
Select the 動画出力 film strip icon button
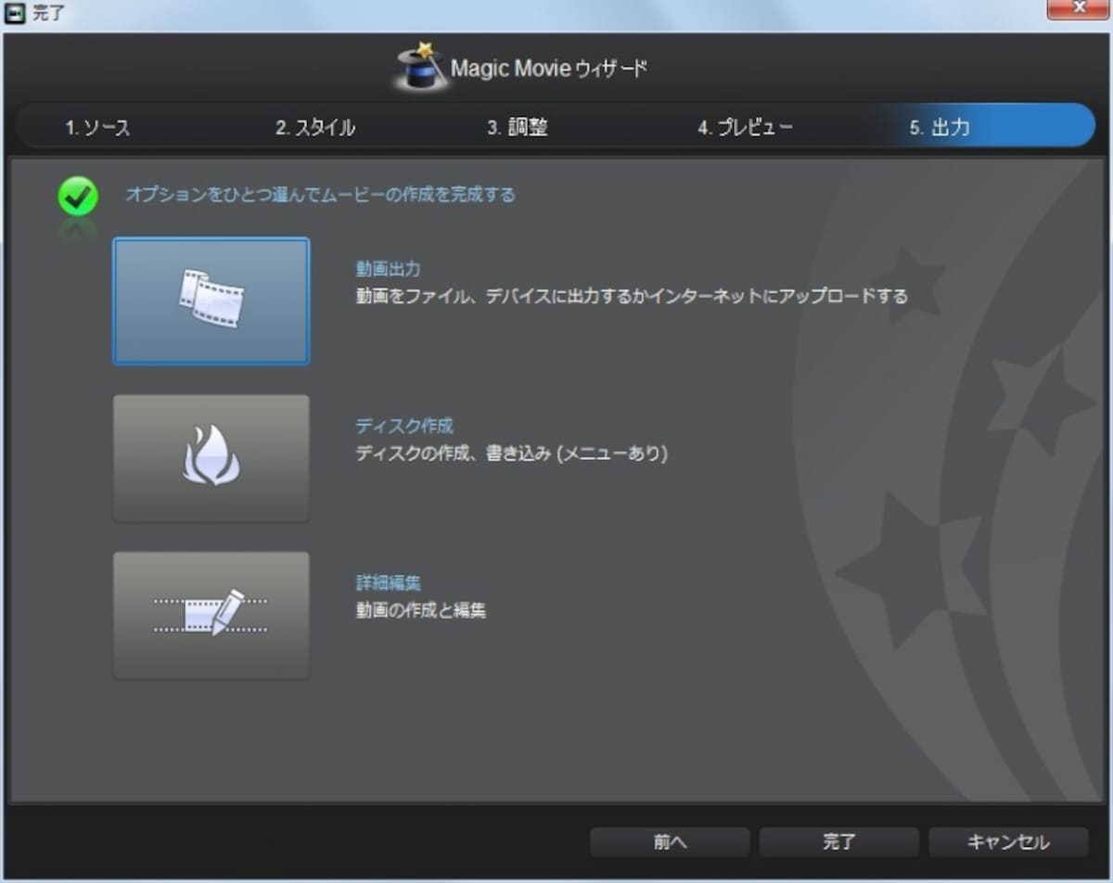(211, 301)
